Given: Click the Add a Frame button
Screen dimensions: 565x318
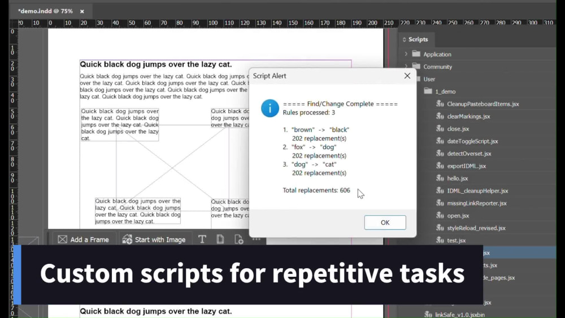Looking at the screenshot, I should 84,239.
